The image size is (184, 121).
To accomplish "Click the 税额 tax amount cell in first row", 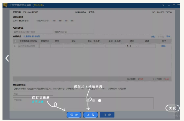I will point(147,46).
